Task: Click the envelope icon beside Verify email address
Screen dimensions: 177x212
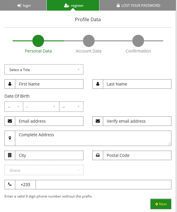Action: tap(98, 121)
